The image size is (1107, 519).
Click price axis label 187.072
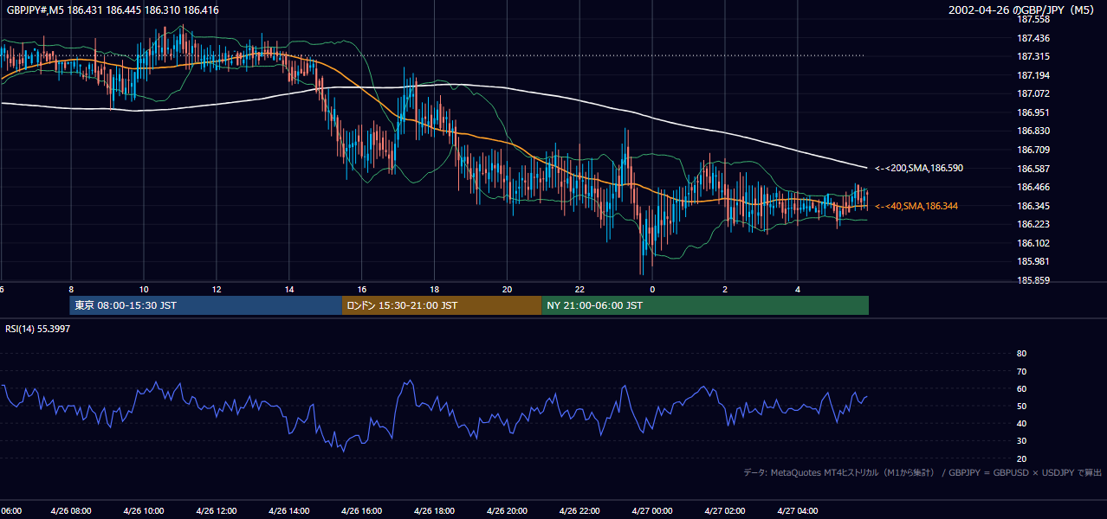tap(1033, 93)
